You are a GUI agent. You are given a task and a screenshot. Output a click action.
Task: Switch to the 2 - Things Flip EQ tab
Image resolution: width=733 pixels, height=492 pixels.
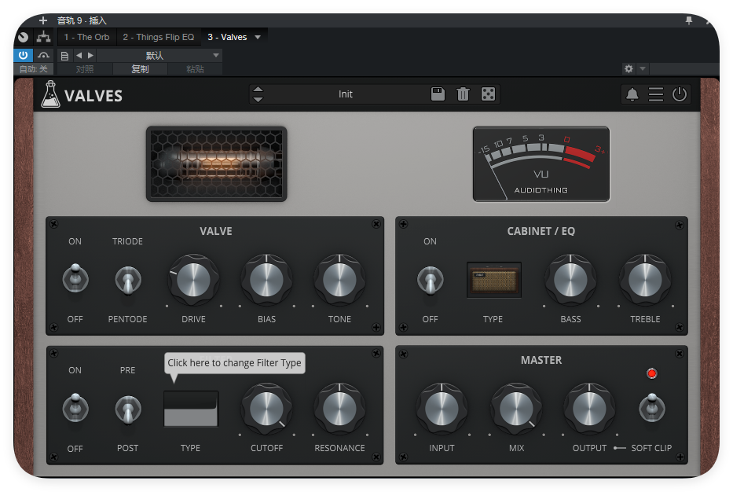pos(158,37)
